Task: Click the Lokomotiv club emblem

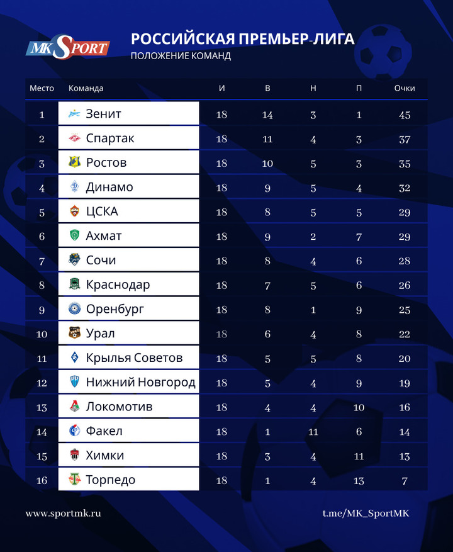Action: [x=75, y=407]
